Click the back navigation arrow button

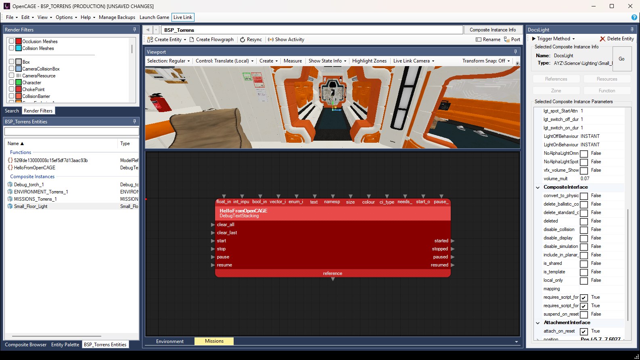[148, 30]
